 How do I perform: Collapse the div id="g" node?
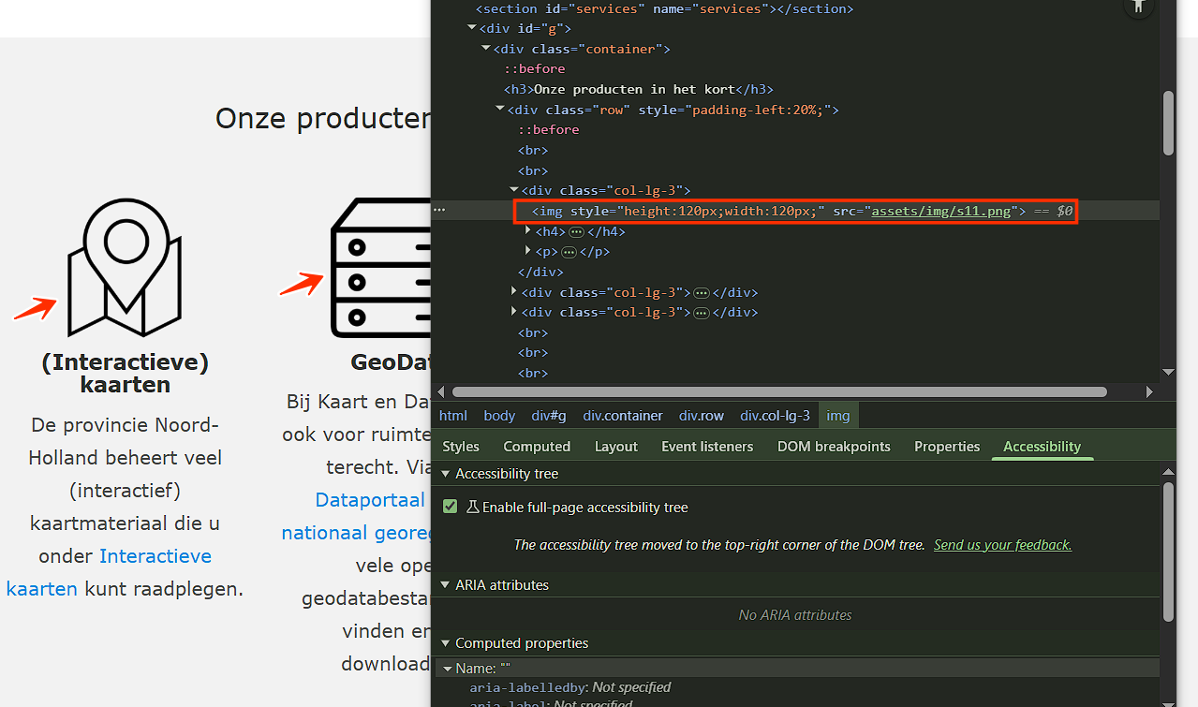click(472, 28)
